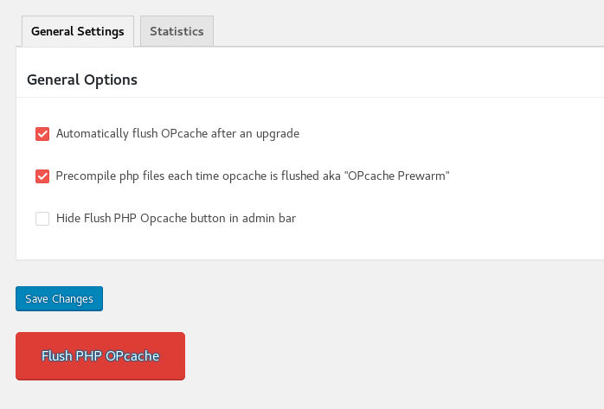
Task: Click the Save Changes button
Action: coord(59,299)
